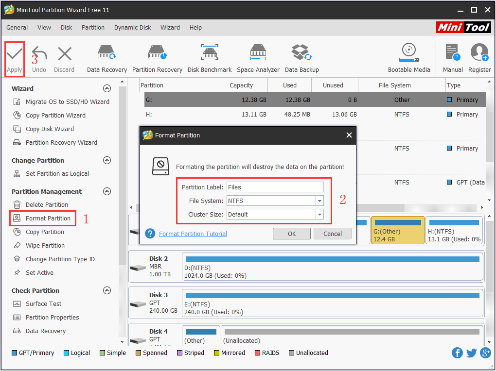Select G:(Other) block in disk map
496x371 pixels.
(x=398, y=230)
